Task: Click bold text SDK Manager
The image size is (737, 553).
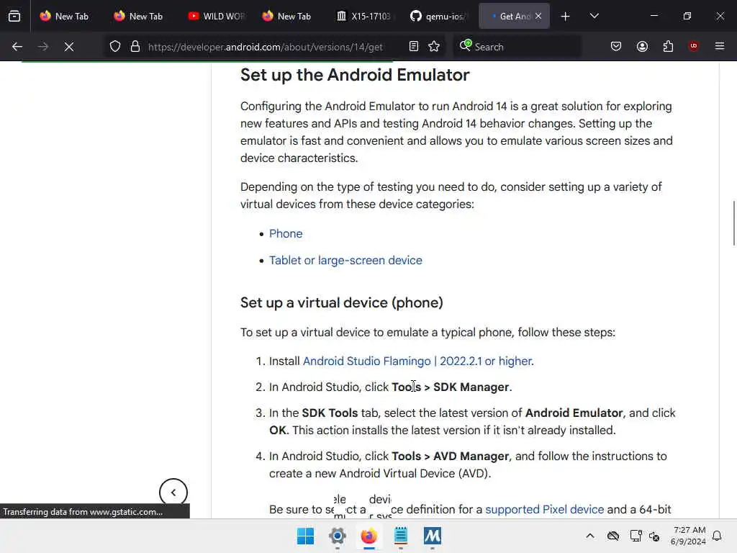Action: tap(471, 387)
